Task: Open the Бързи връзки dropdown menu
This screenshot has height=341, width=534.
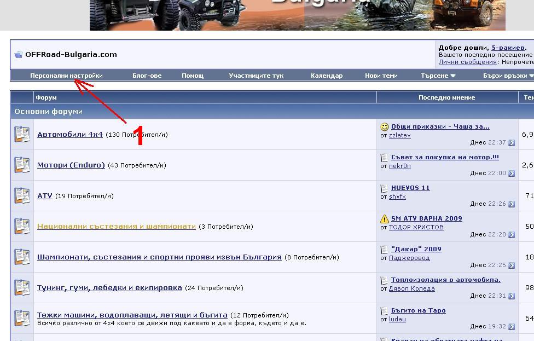Action: [508, 76]
